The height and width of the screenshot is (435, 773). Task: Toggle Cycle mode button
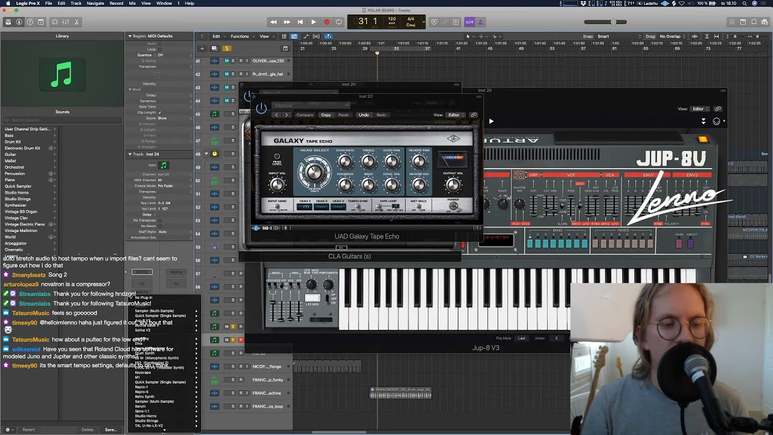point(339,22)
